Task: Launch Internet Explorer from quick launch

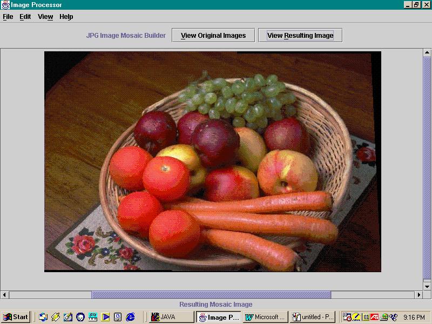Action: pyautogui.click(x=130, y=317)
